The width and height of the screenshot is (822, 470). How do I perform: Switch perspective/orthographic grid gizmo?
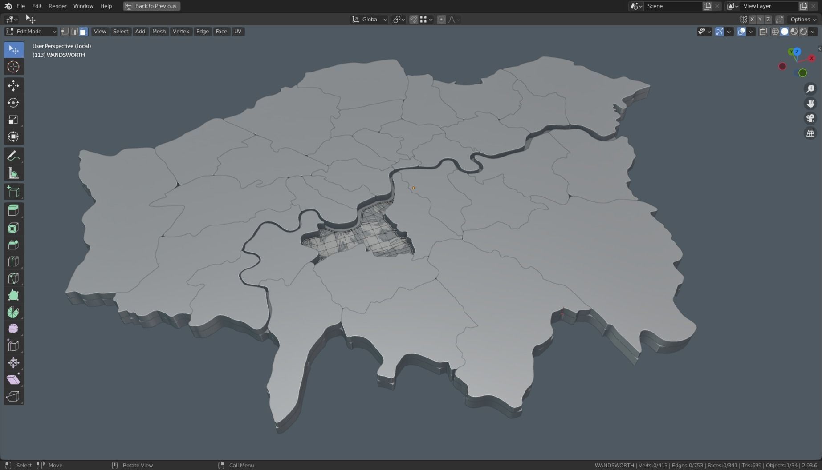click(810, 133)
